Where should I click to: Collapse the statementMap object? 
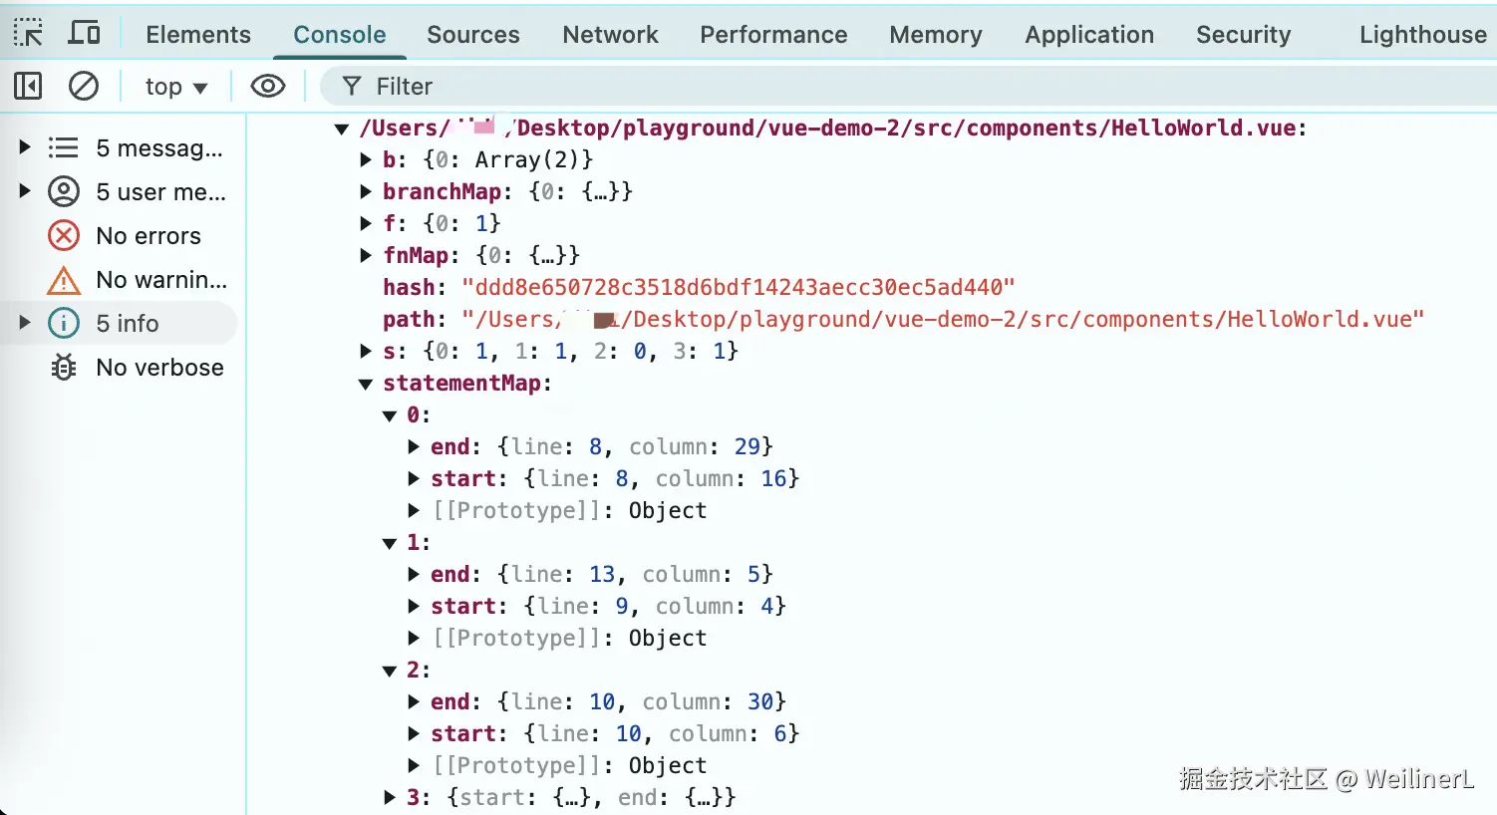pyautogui.click(x=366, y=384)
